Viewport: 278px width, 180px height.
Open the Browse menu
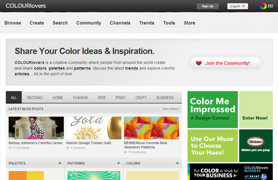13,23
